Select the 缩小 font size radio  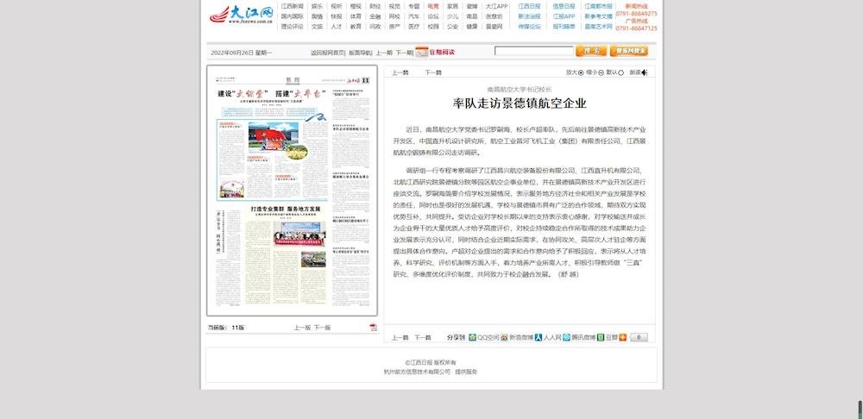[602, 72]
